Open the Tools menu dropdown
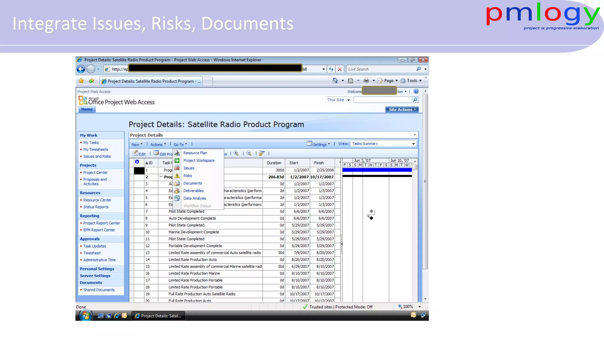Image resolution: width=604 pixels, height=339 pixels. (411, 81)
